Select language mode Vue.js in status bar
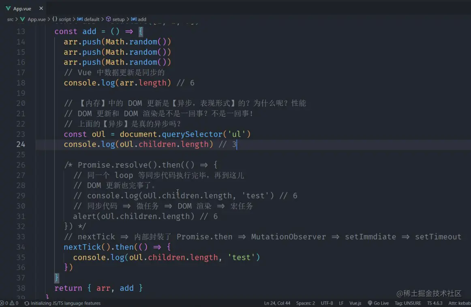 [x=355, y=303]
